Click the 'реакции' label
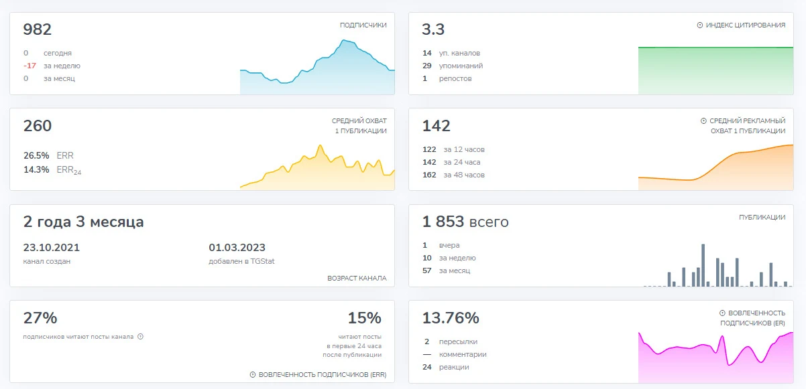The image size is (806, 389). click(454, 367)
